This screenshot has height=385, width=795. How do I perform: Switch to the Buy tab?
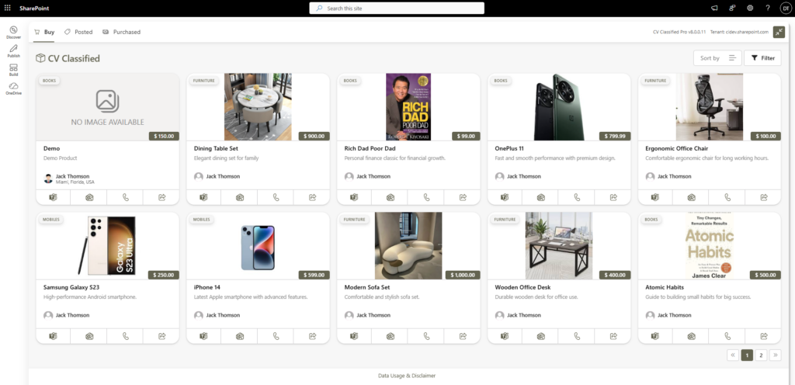pos(44,32)
